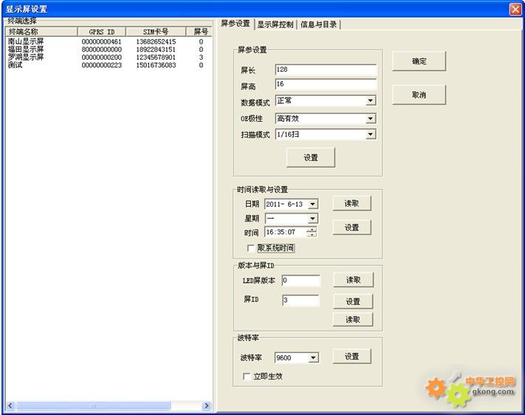
Task: Click the 时间 spinner up arrow
Action: tap(312, 230)
